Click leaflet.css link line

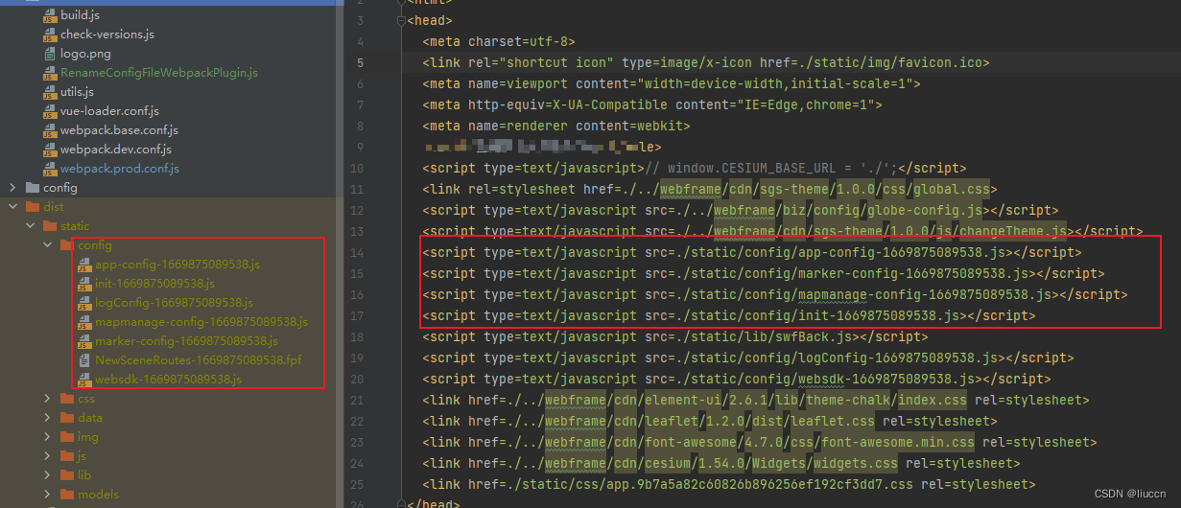point(710,422)
